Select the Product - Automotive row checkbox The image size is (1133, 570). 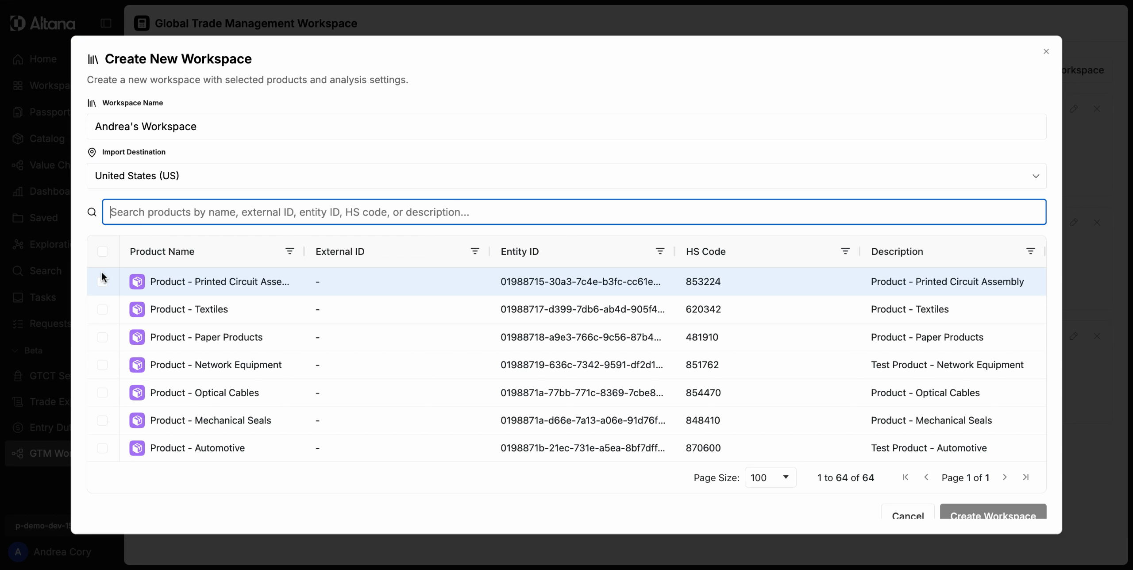coord(102,448)
